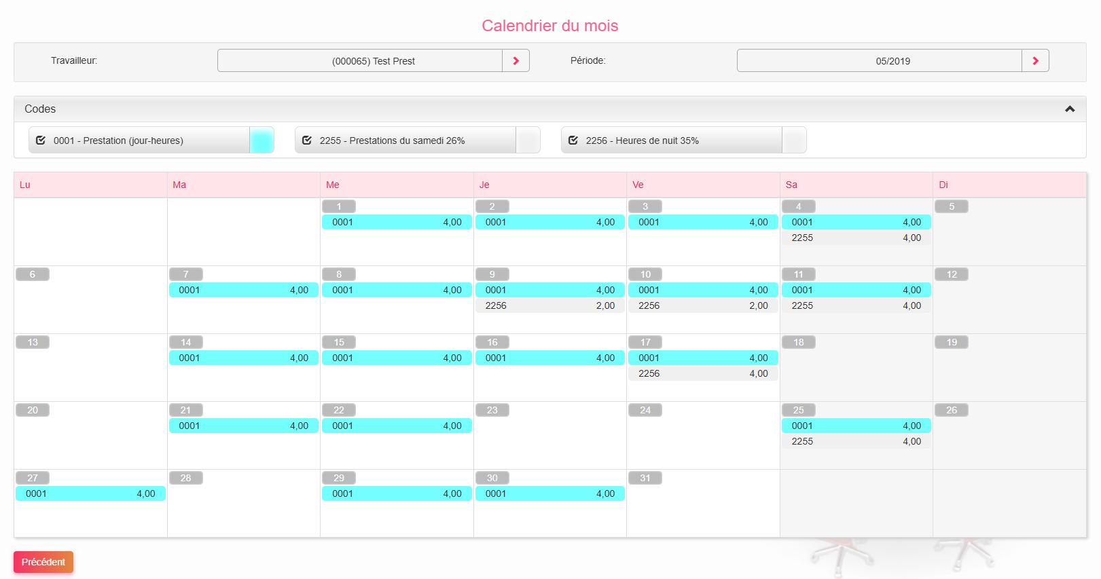Toggle the 2255 Prestations du samedi checkbox

pos(307,141)
